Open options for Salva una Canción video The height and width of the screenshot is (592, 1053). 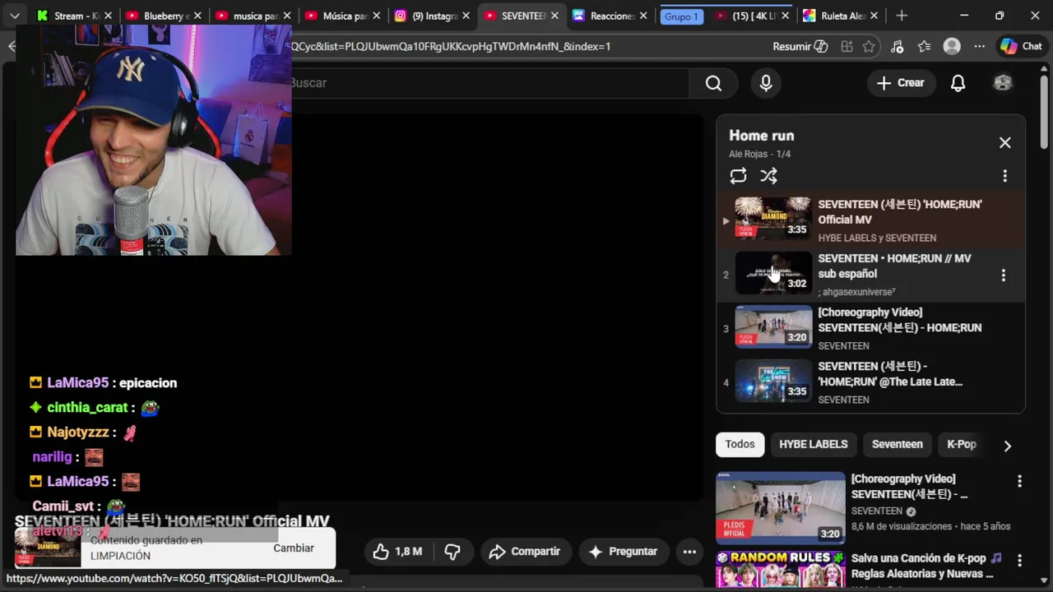[1019, 560]
